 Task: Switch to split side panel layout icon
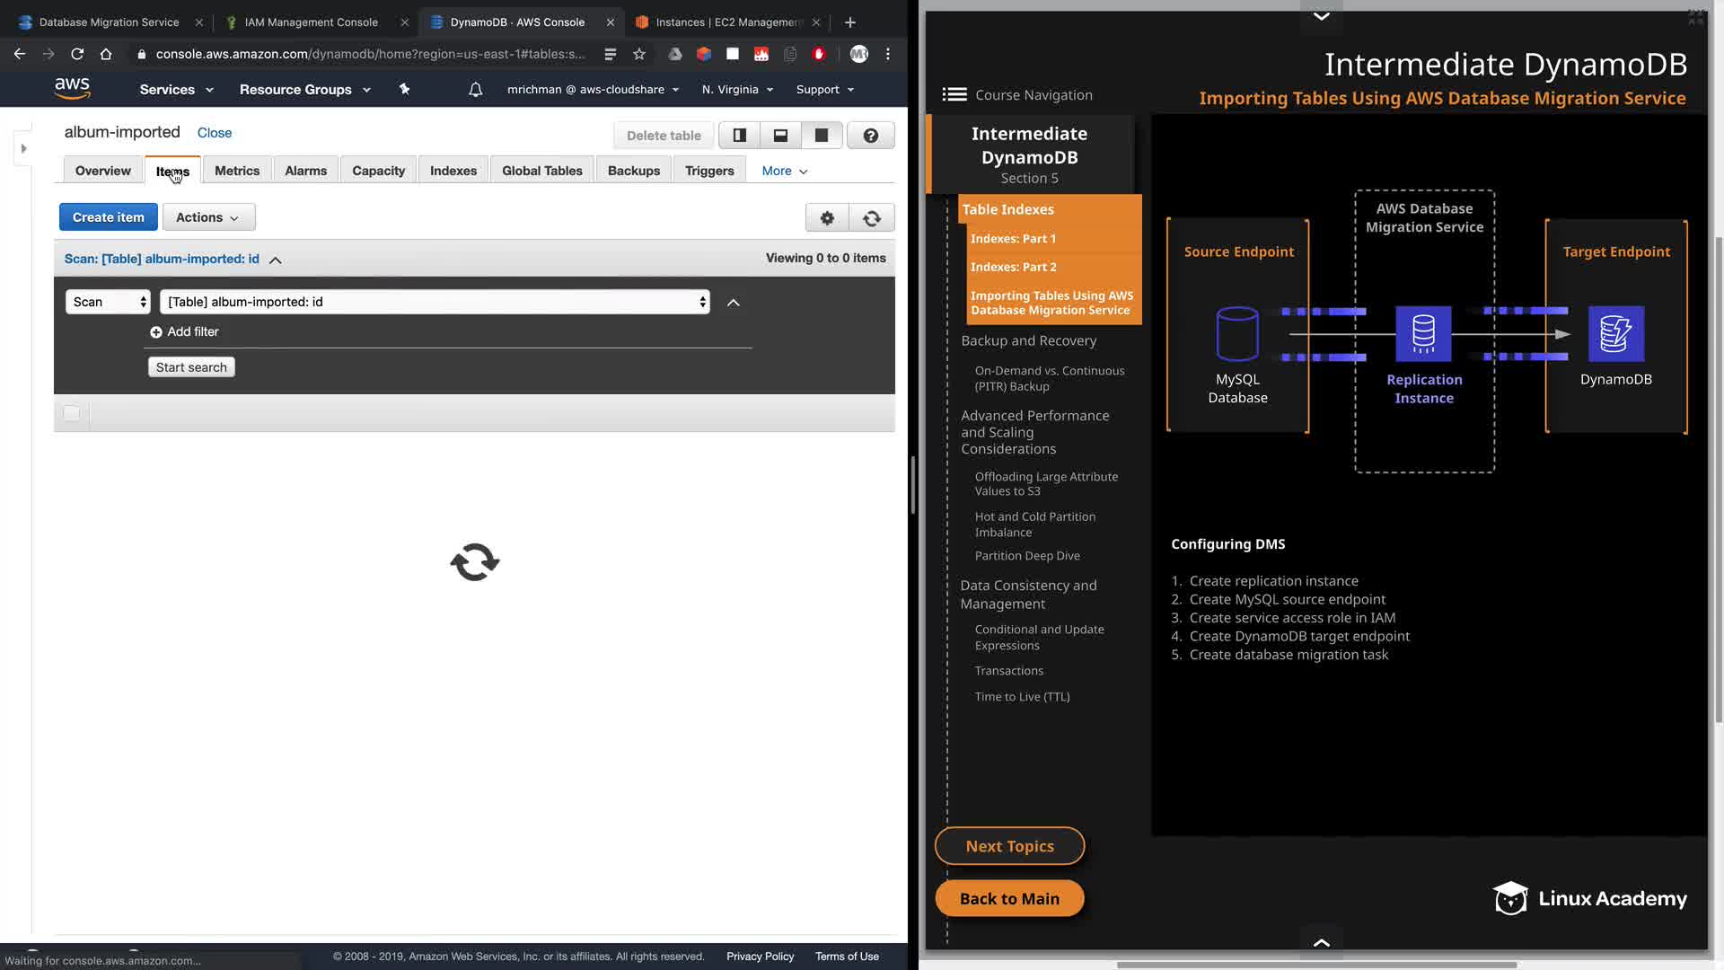739,136
